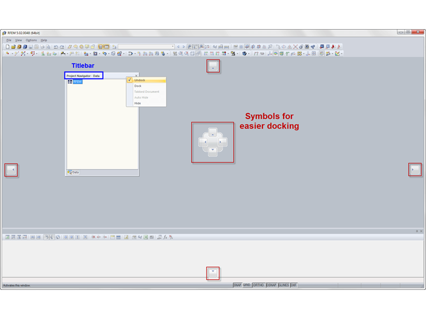Click the Undo arrow icon
426x319 pixels.
(x=55, y=46)
